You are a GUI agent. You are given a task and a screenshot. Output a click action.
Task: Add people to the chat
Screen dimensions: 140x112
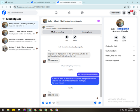pyautogui.click(x=67, y=37)
